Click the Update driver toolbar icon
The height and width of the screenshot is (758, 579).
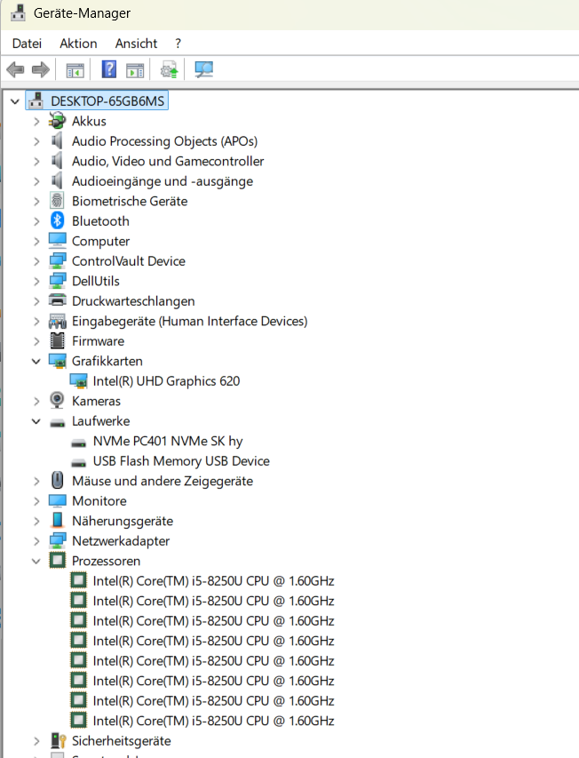[x=169, y=70]
